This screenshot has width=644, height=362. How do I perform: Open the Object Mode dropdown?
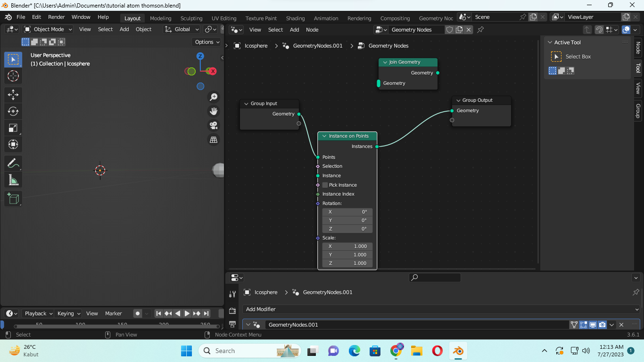(48, 29)
